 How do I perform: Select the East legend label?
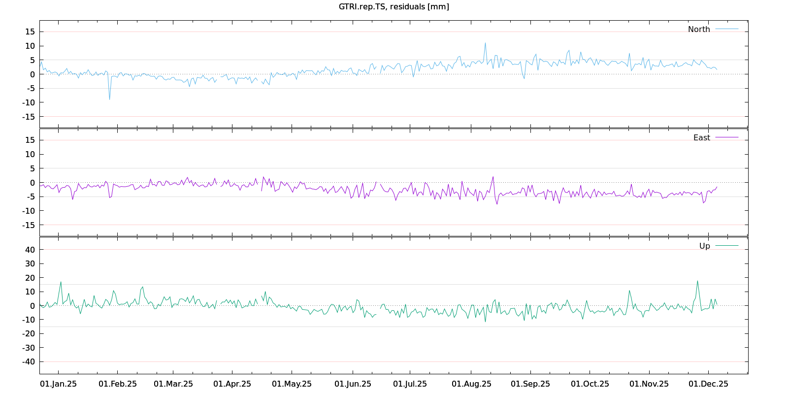tap(701, 137)
